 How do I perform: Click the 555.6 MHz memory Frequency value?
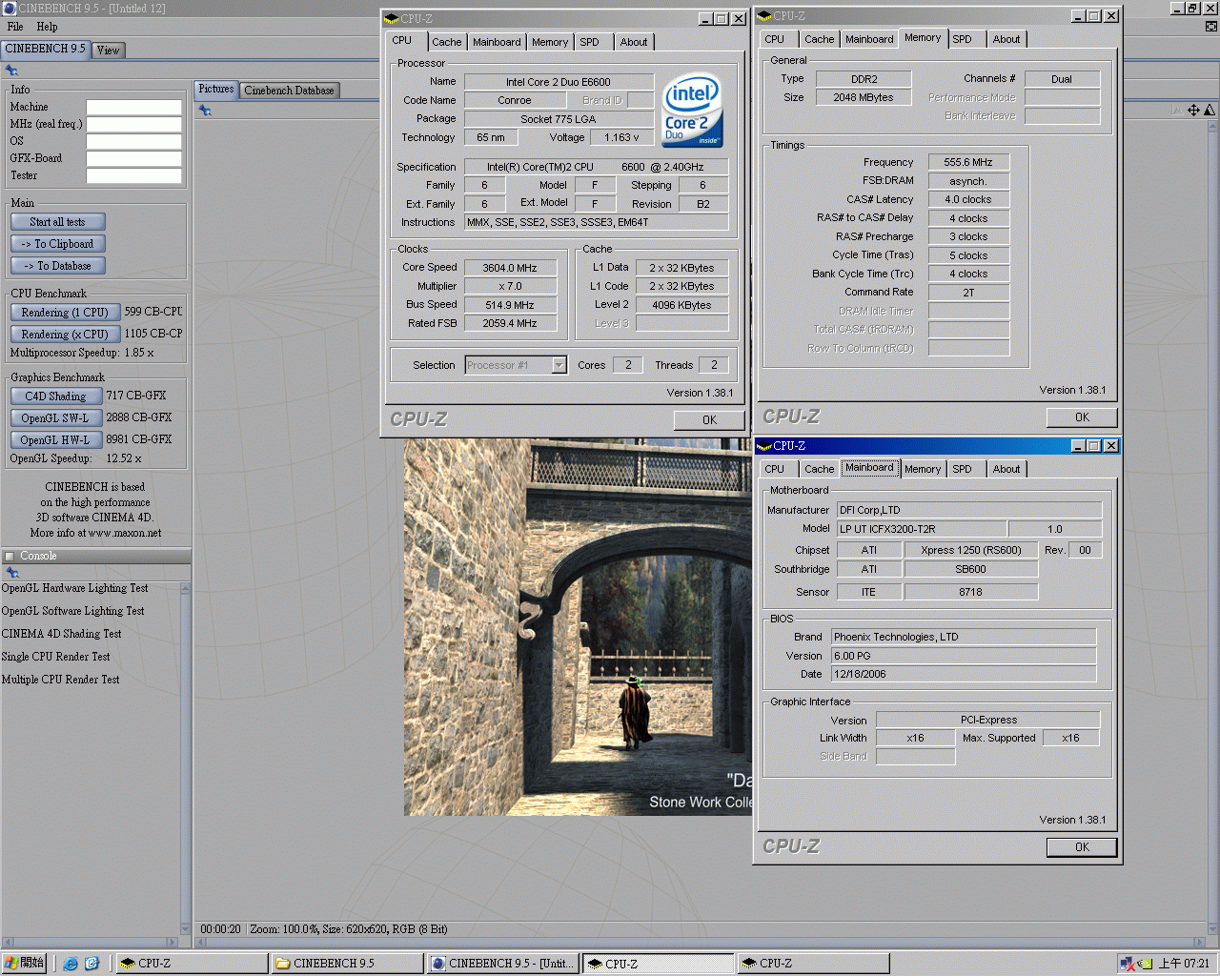pos(967,163)
